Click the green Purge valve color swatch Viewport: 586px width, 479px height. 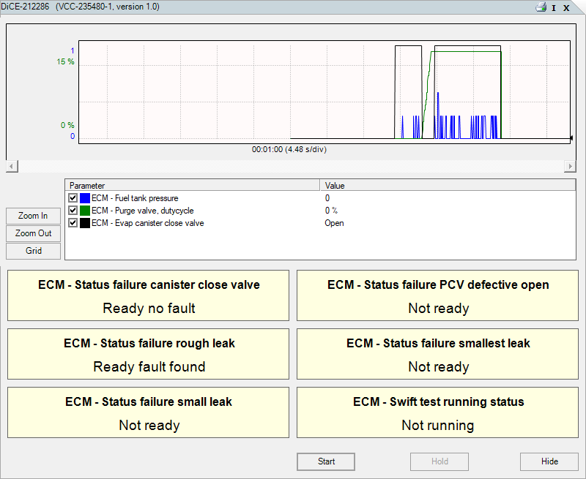tap(85, 211)
